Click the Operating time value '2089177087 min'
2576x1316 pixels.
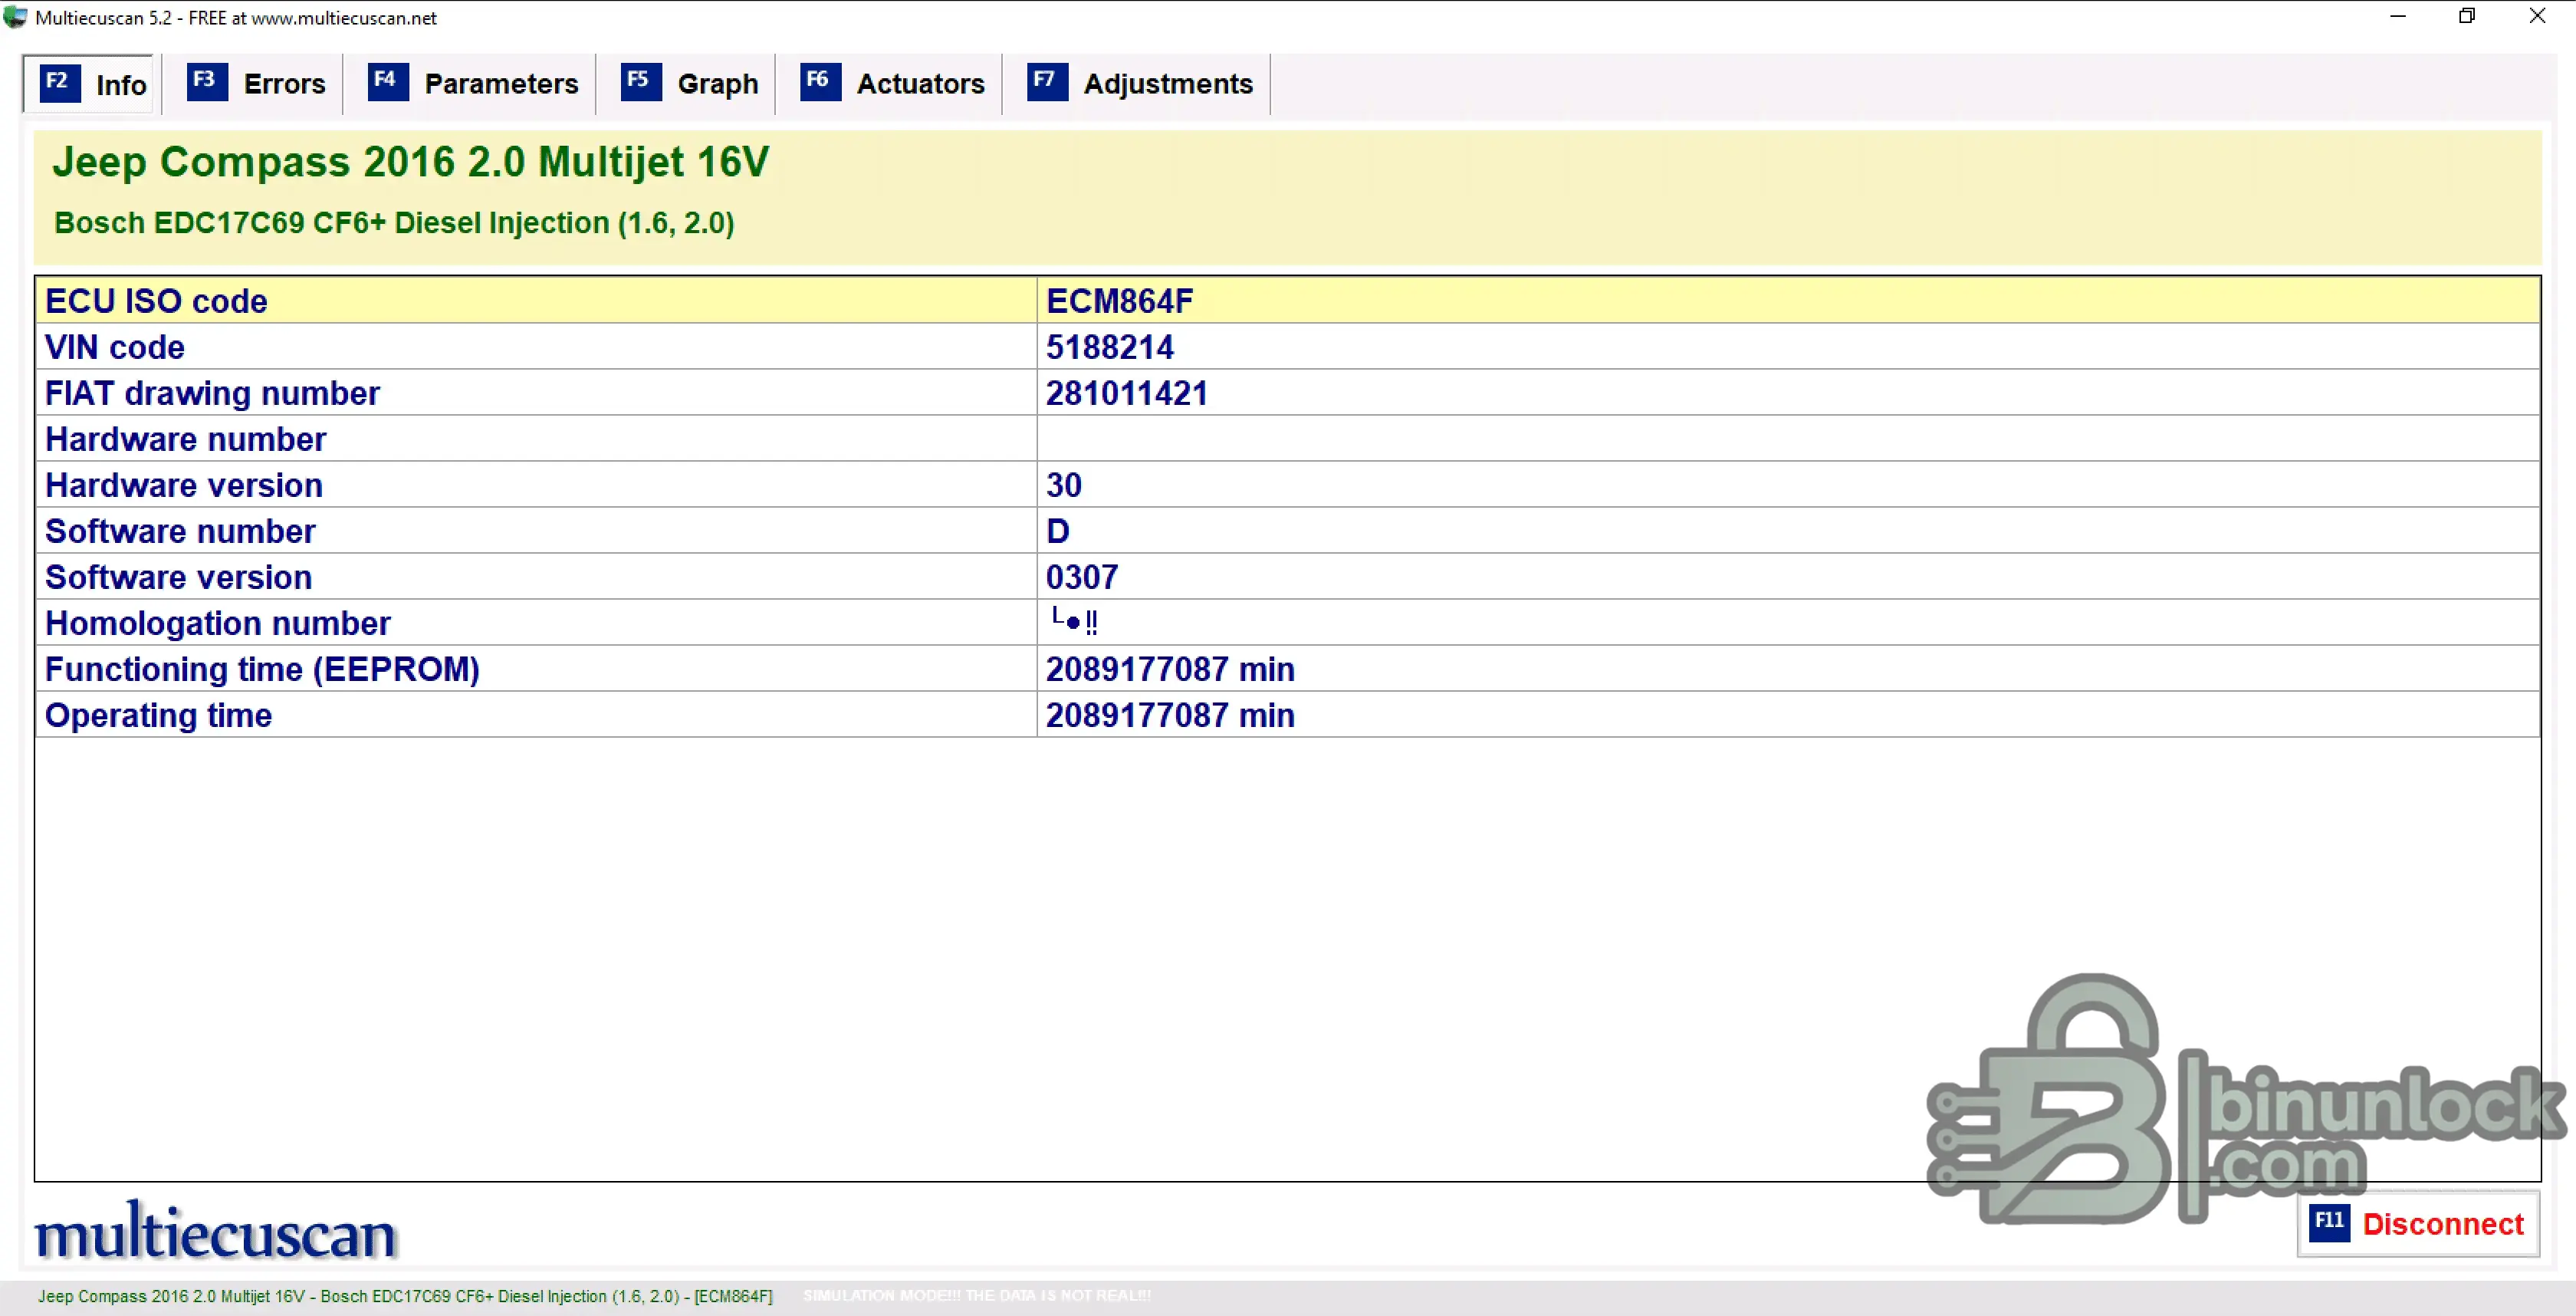click(1170, 715)
